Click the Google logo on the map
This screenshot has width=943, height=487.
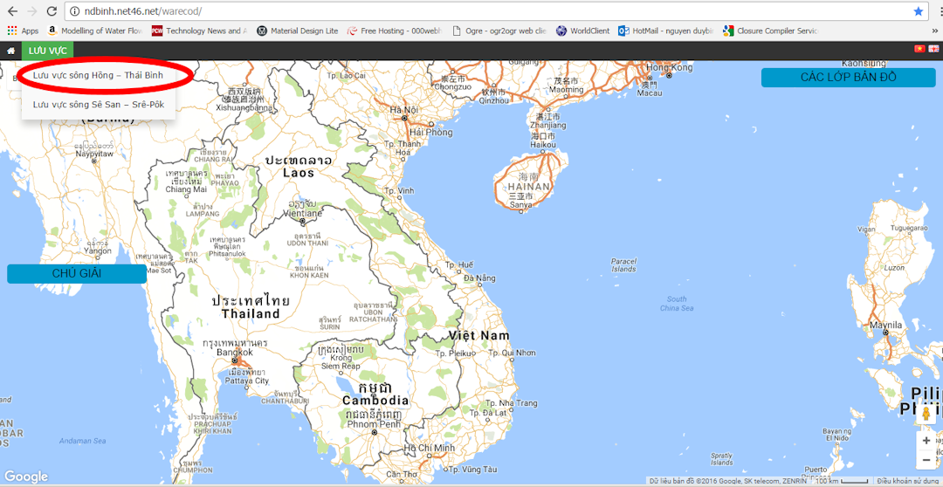[26, 477]
